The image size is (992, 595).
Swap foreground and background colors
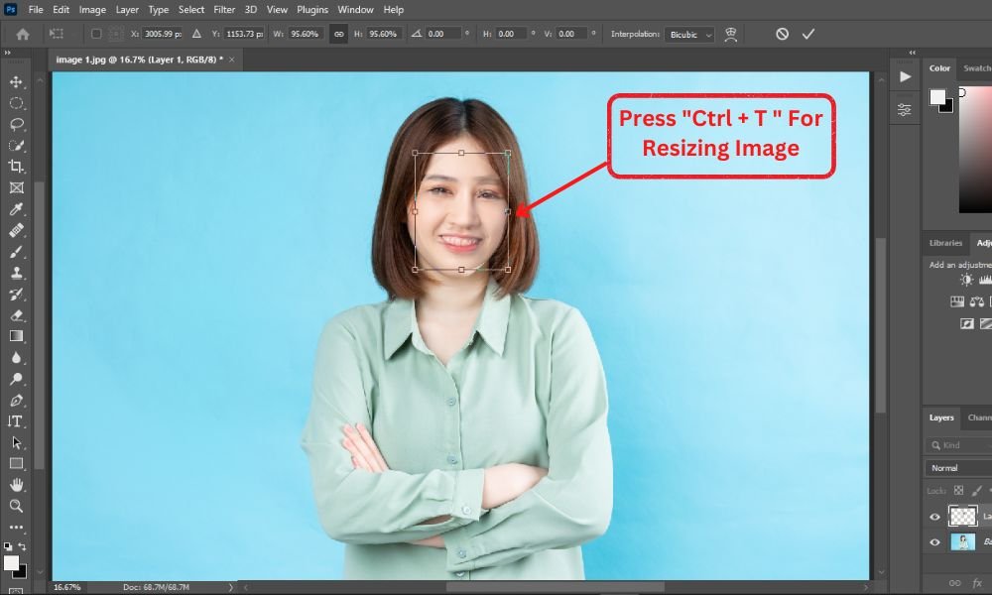click(x=22, y=546)
